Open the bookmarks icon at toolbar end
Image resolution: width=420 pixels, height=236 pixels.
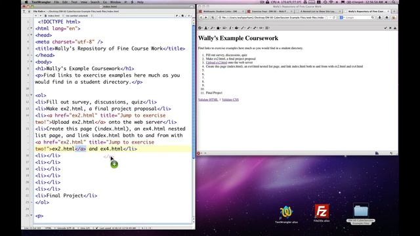click(394, 18)
